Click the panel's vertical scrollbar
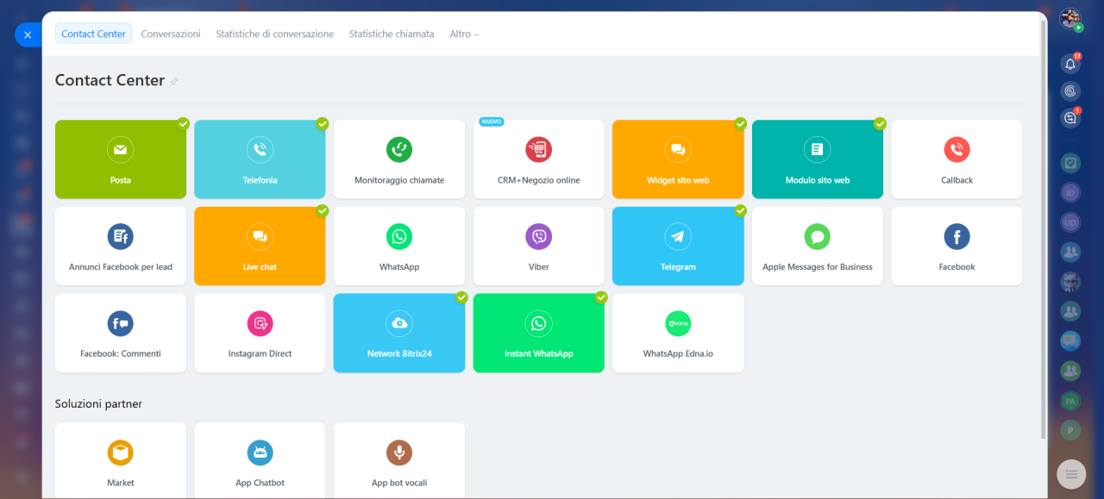Viewport: 1104px width, 499px height. click(1044, 228)
